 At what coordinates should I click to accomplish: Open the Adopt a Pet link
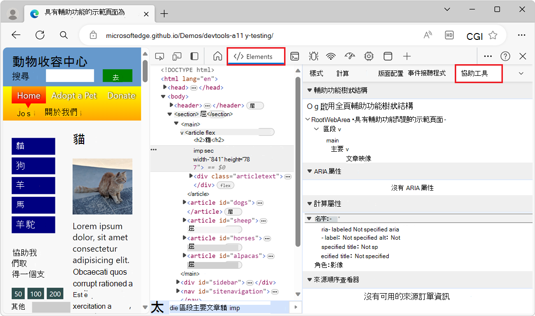pos(74,96)
